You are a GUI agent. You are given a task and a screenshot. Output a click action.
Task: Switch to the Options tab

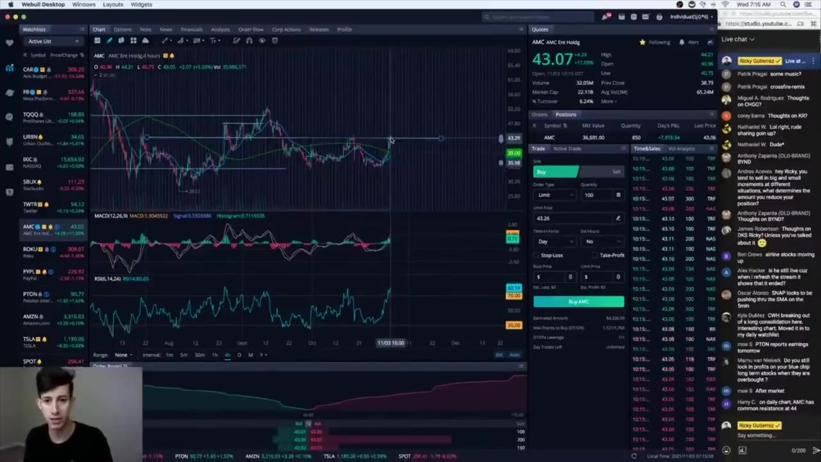click(x=123, y=30)
